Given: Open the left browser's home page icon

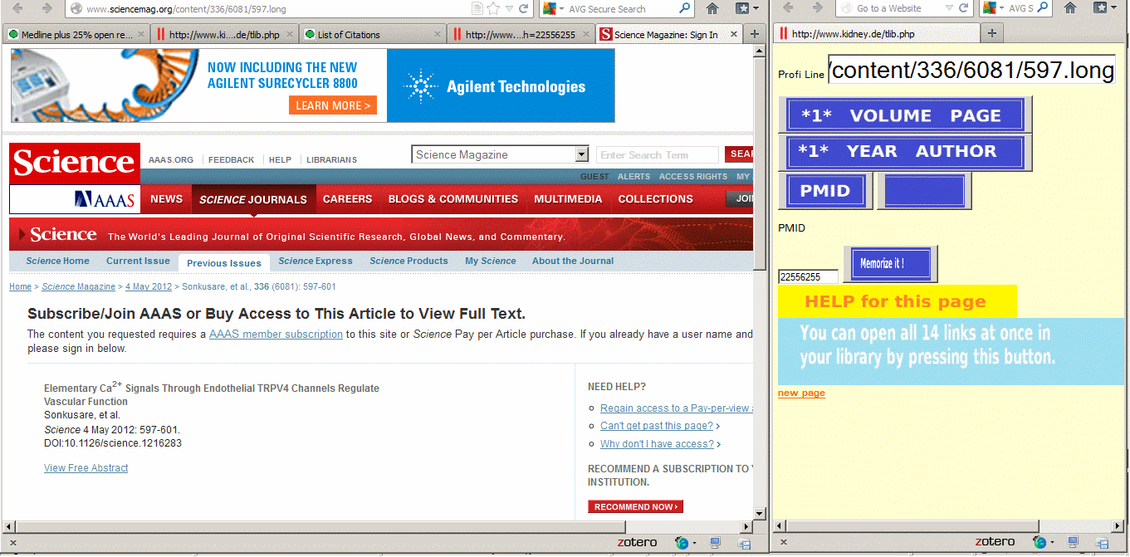Looking at the screenshot, I should (712, 8).
